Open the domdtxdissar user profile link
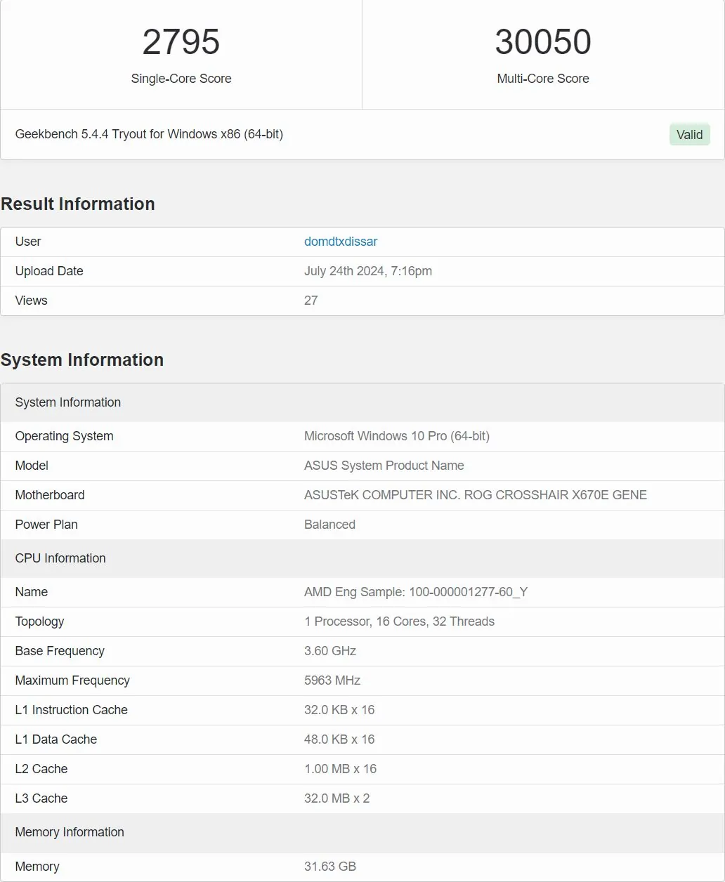The image size is (725, 882). coord(341,242)
